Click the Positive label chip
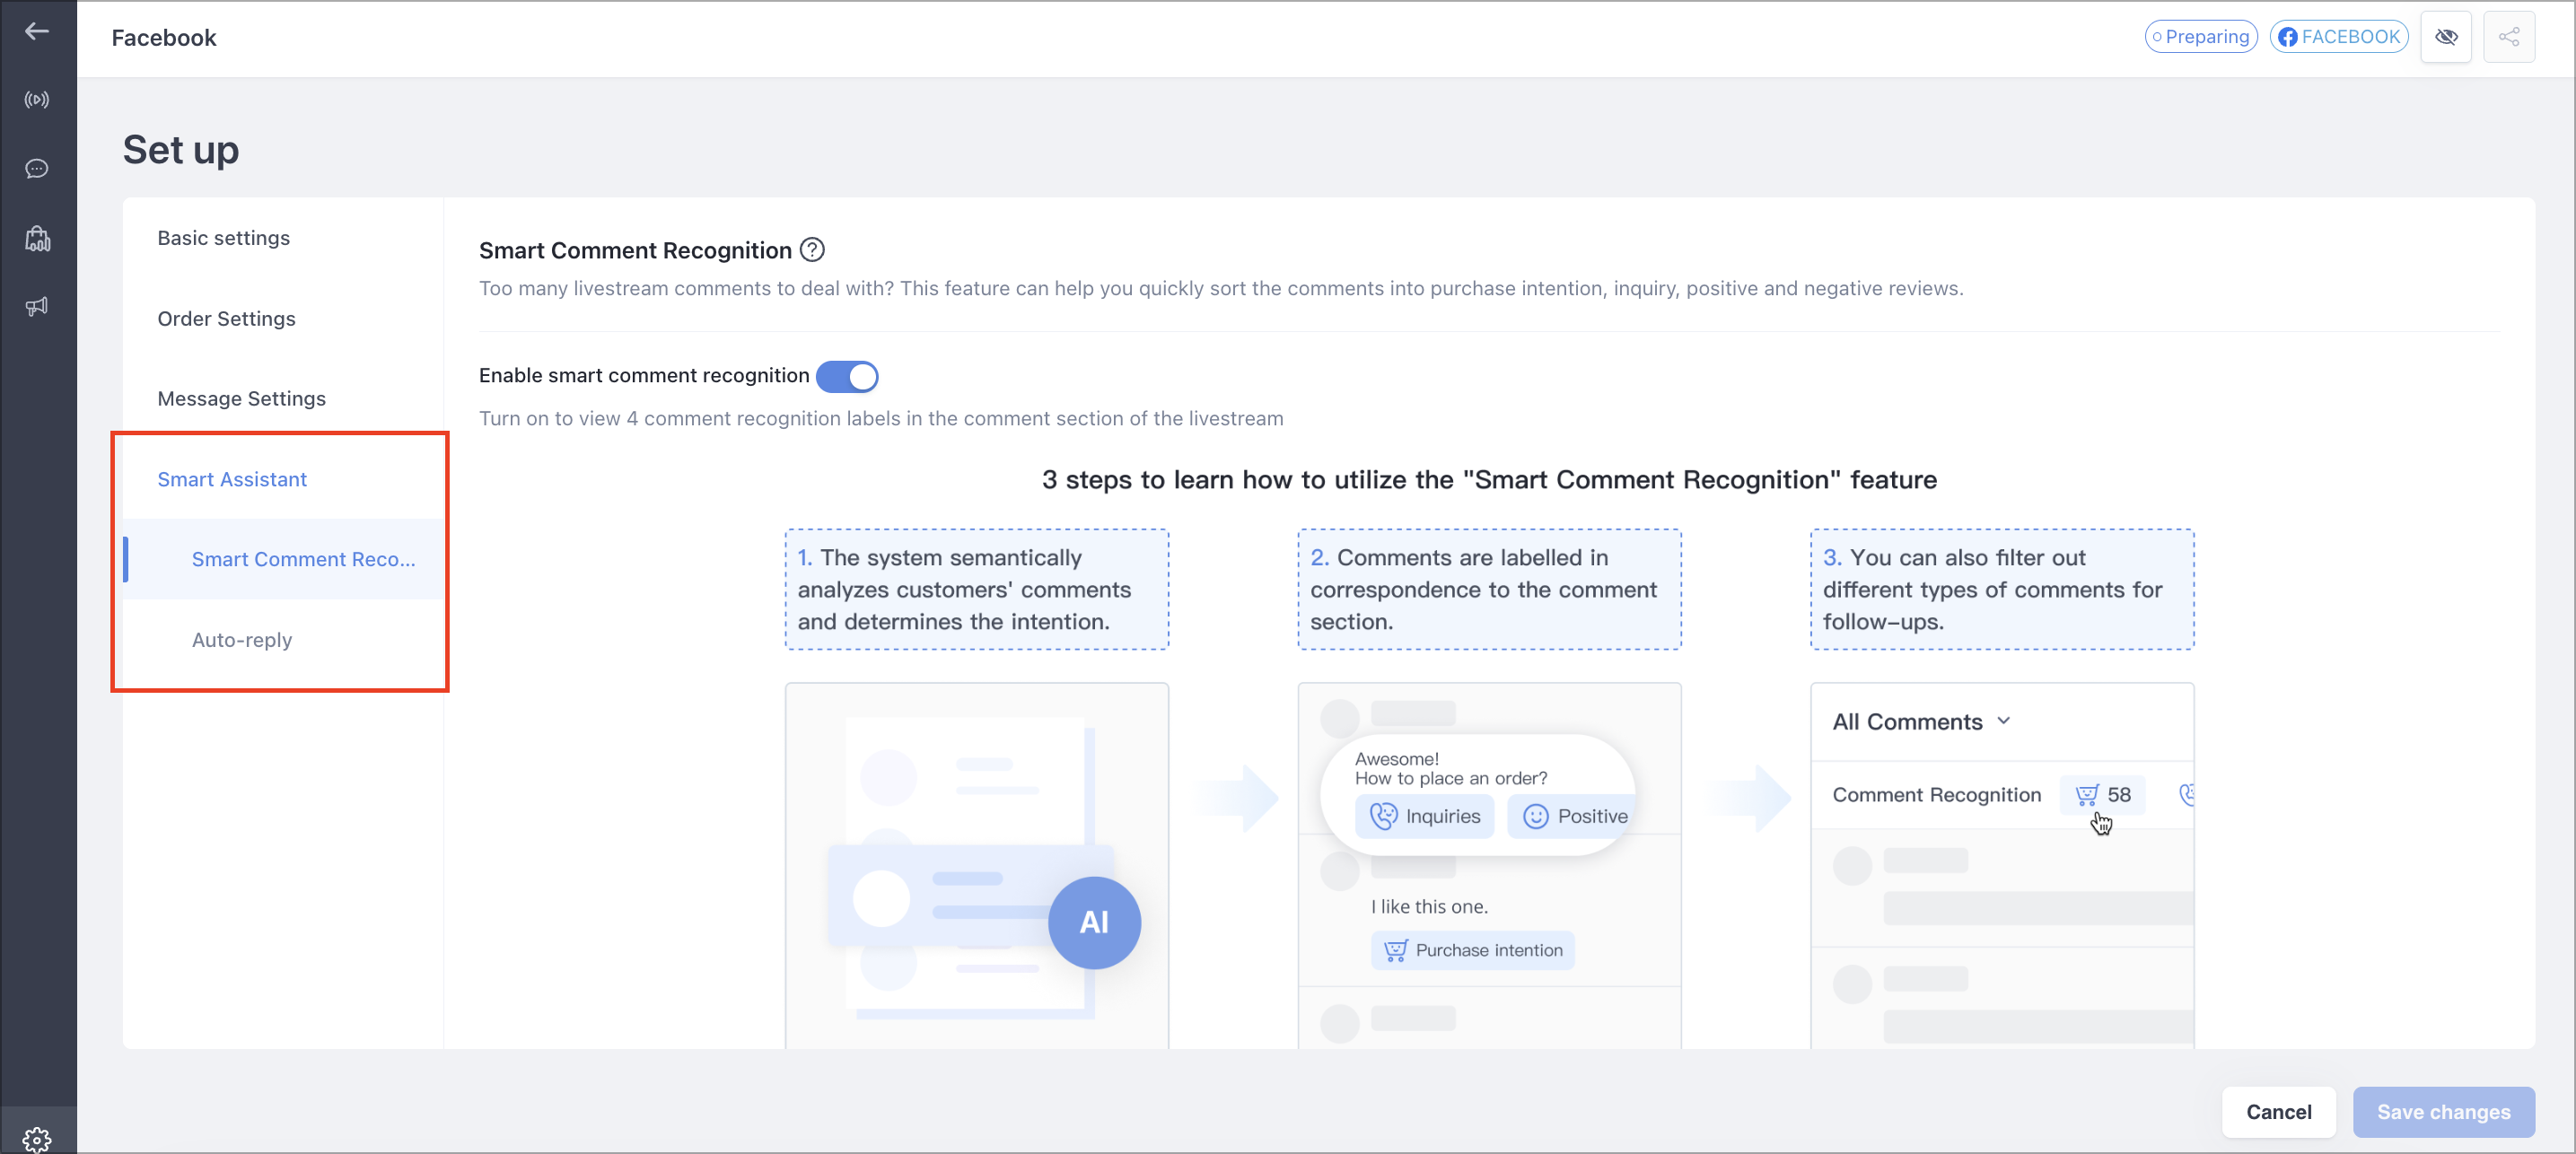 pyautogui.click(x=1573, y=816)
